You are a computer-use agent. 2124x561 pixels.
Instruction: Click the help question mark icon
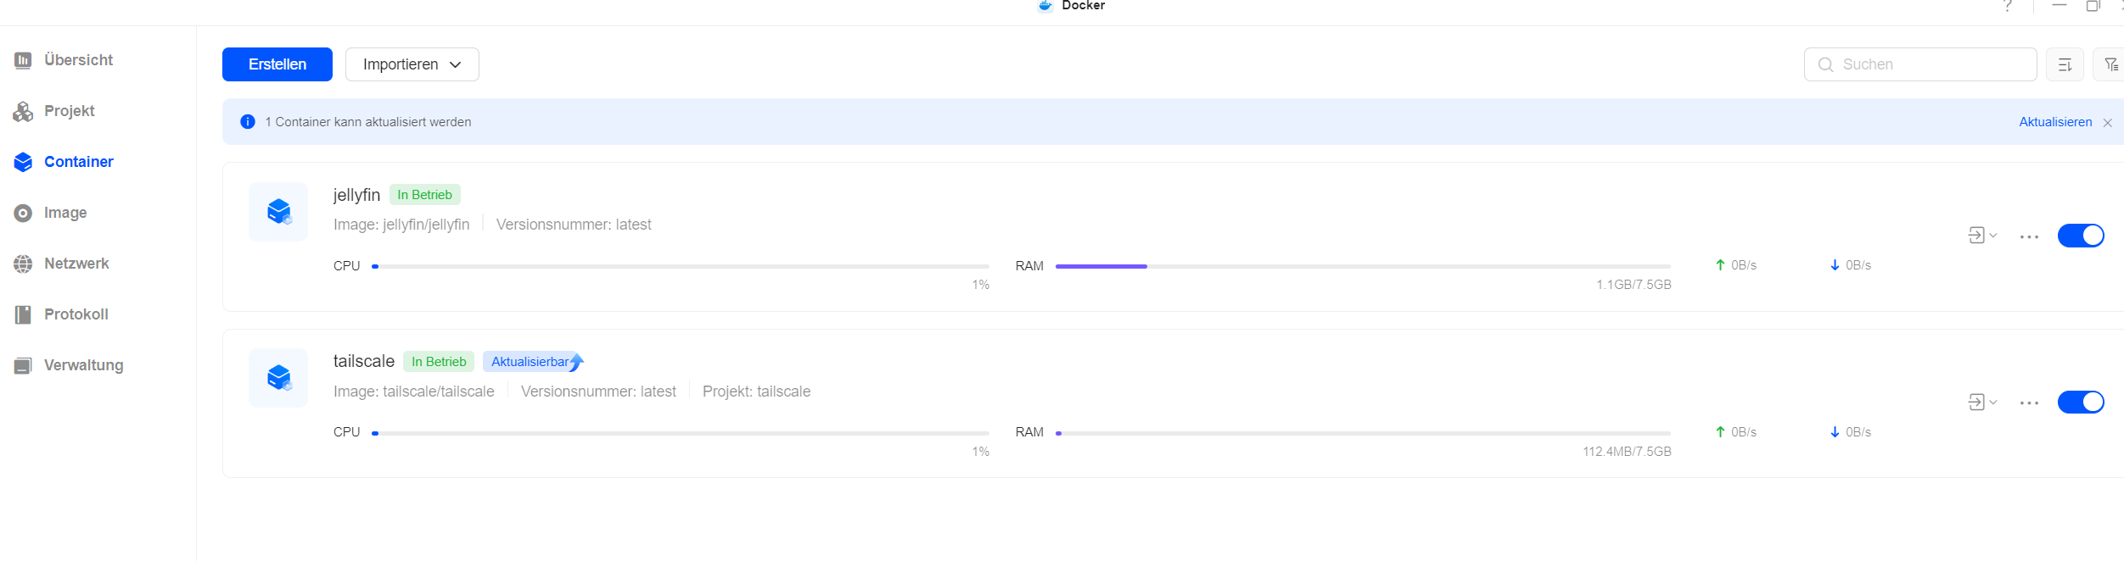pyautogui.click(x=2008, y=5)
